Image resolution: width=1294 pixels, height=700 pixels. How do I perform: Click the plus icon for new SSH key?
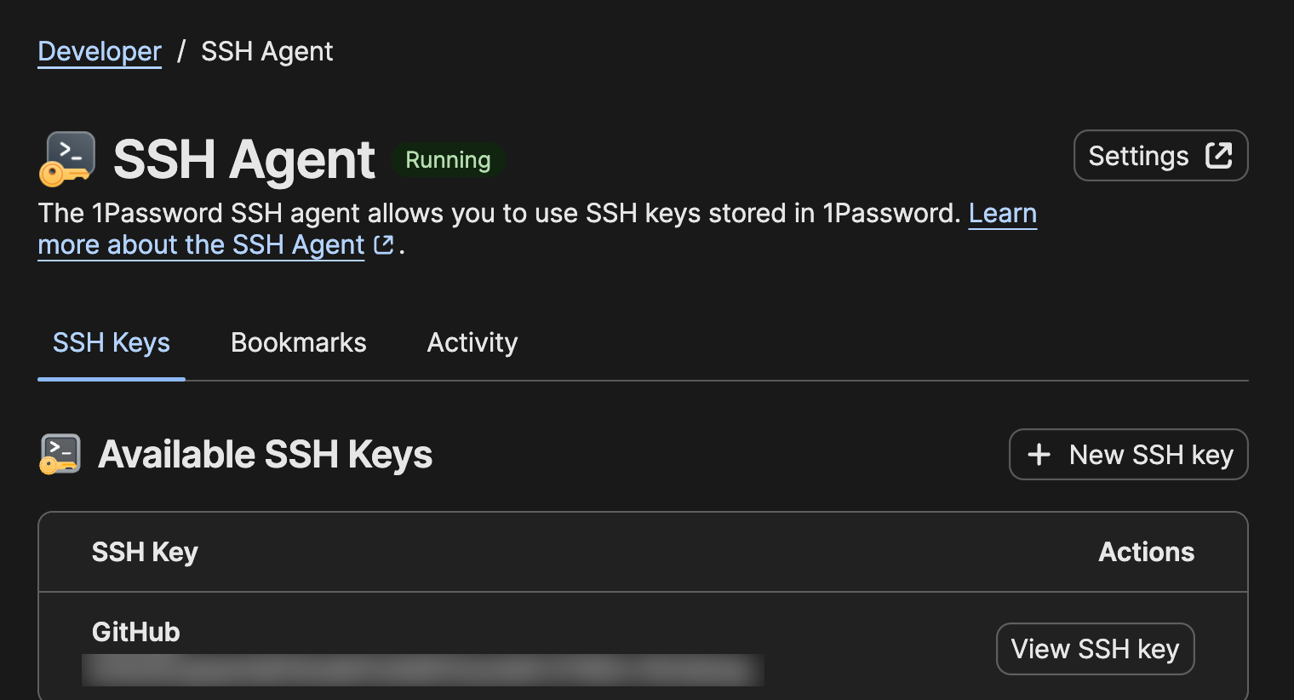pos(1039,455)
